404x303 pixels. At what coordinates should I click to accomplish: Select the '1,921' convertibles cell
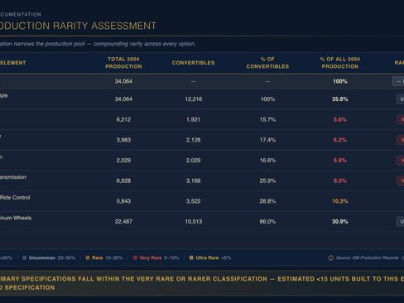coord(193,119)
